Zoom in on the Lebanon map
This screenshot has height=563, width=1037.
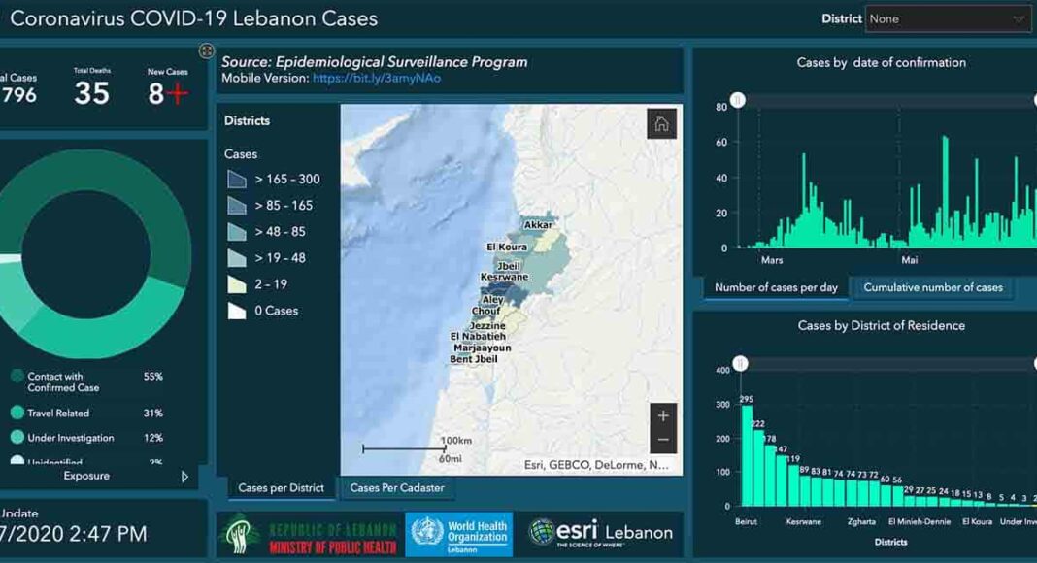click(x=663, y=416)
